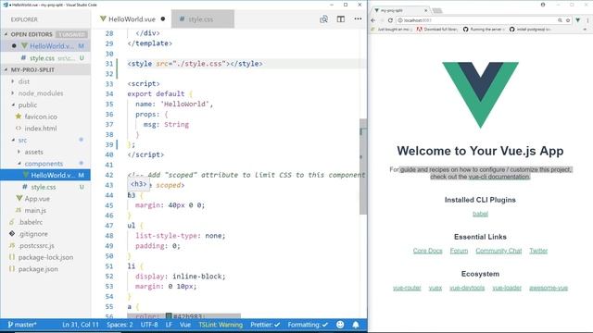Screen dimensions: 593x333
Task: Change language mode via Vue status item
Action: point(185,325)
